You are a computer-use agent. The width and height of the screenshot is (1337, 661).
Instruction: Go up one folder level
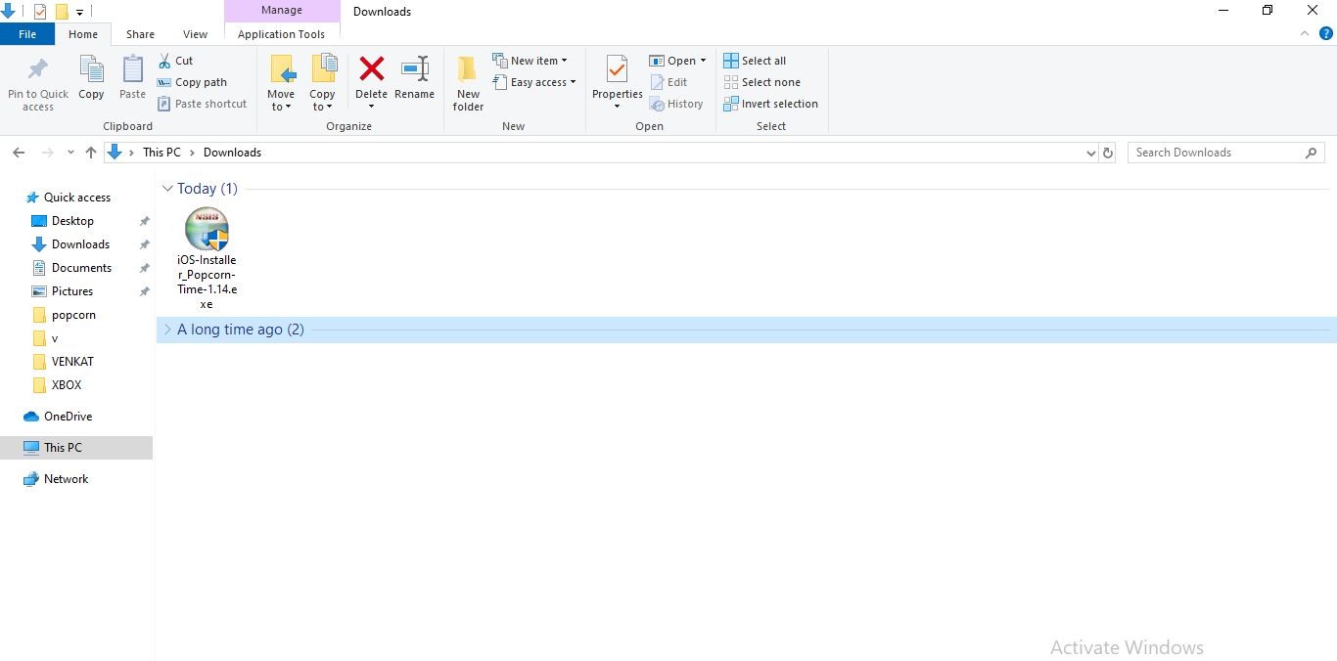click(91, 153)
